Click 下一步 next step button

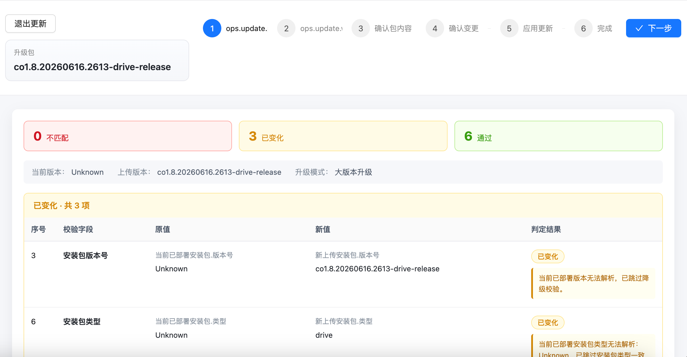point(653,28)
